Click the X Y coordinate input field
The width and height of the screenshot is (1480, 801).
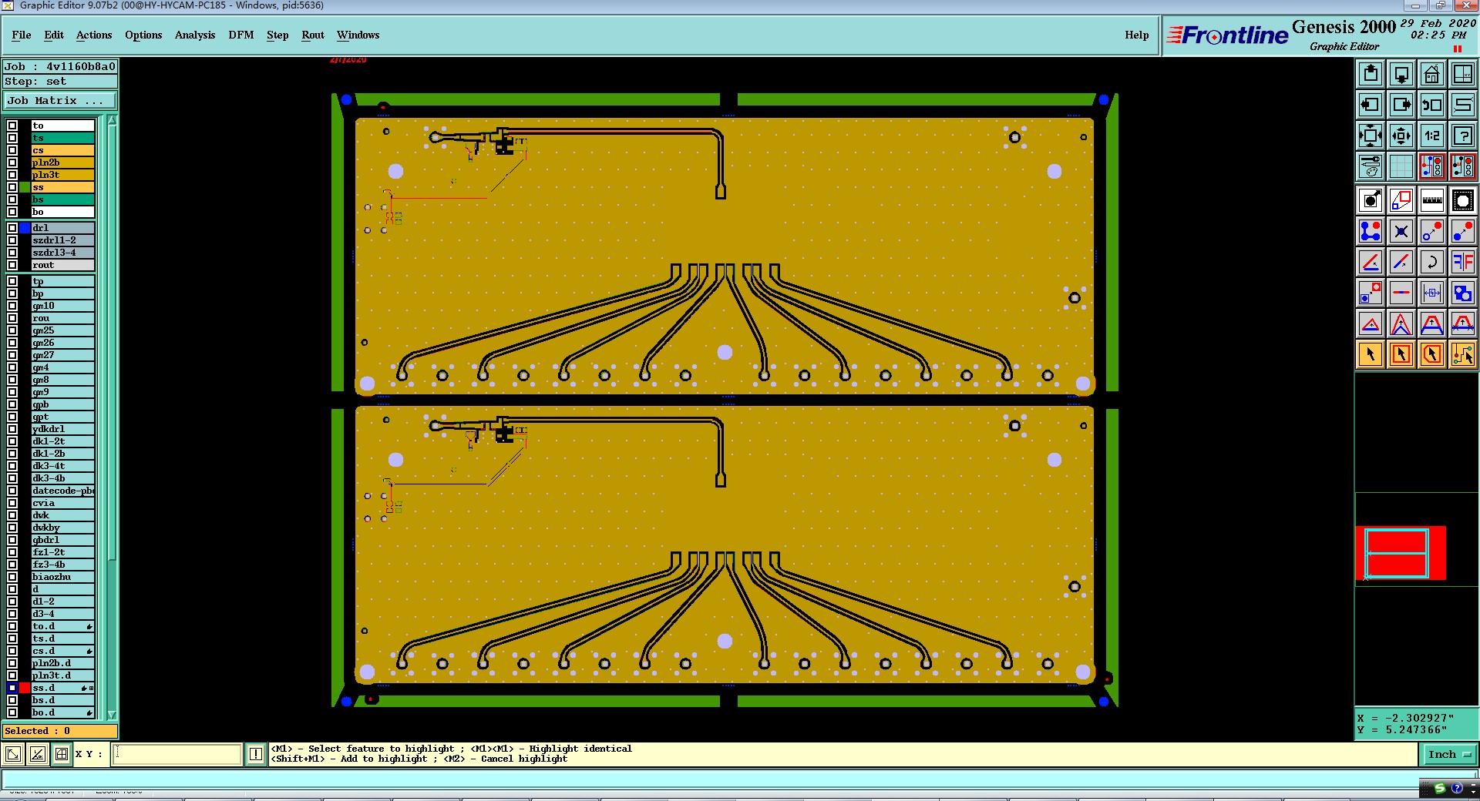click(x=178, y=754)
